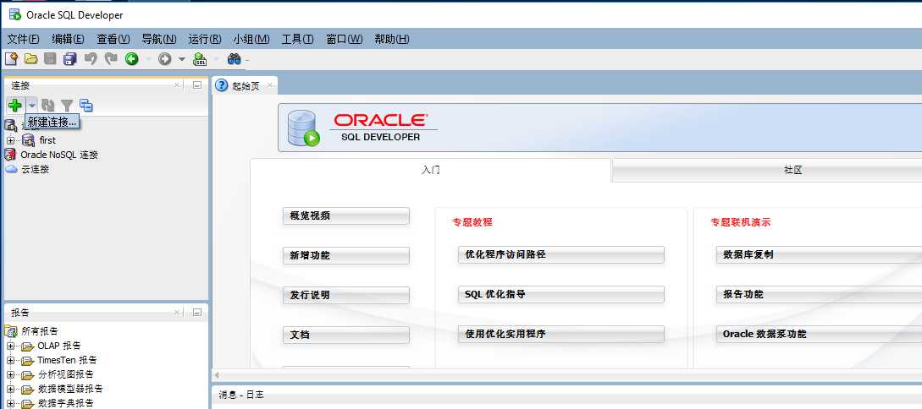The height and width of the screenshot is (409, 922).
Task: Open the 工具(T) menu
Action: tap(297, 40)
